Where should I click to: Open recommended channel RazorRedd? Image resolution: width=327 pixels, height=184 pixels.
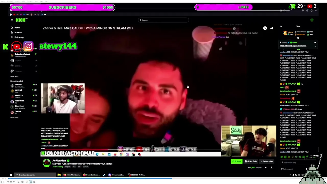(24, 101)
